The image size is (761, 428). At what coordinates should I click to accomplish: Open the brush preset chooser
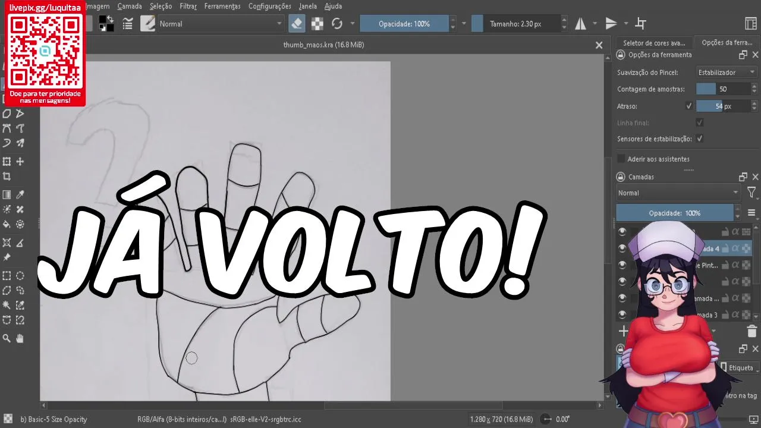tap(147, 24)
